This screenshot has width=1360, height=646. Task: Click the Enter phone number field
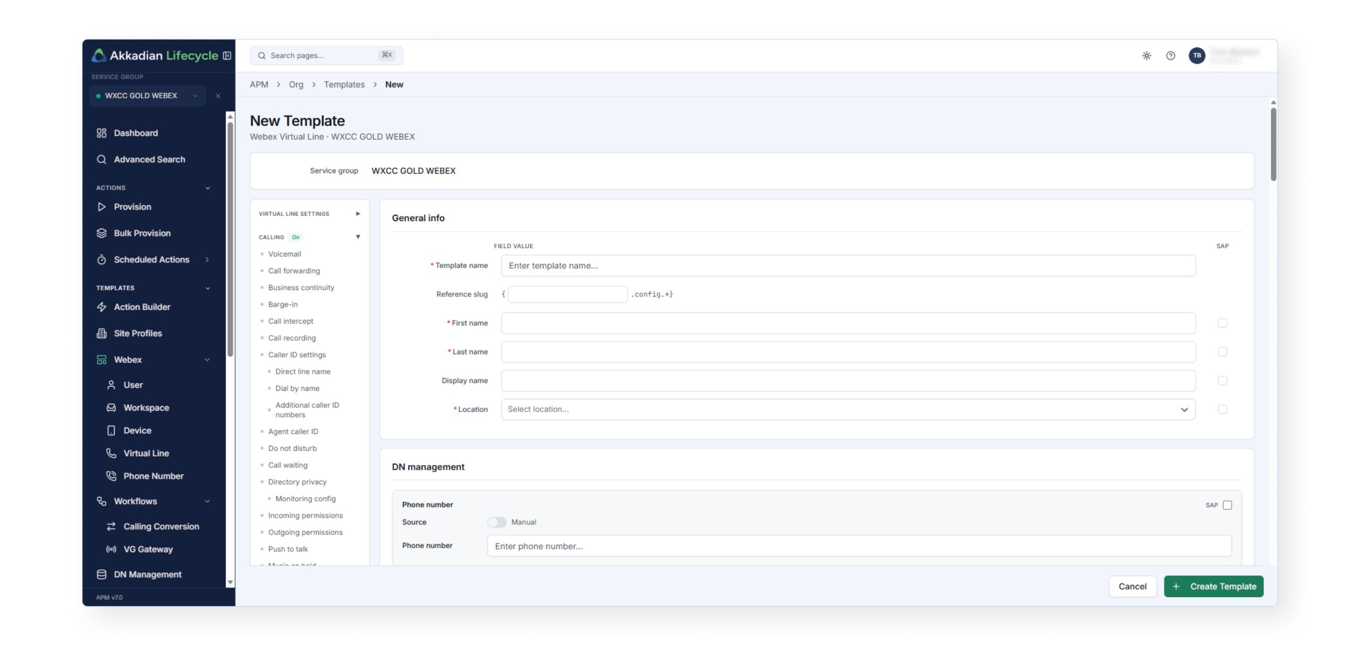point(859,546)
